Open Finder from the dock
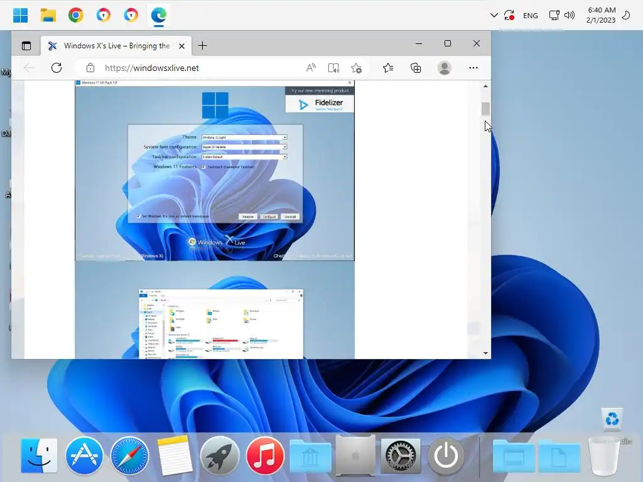The width and height of the screenshot is (643, 482). [x=39, y=456]
